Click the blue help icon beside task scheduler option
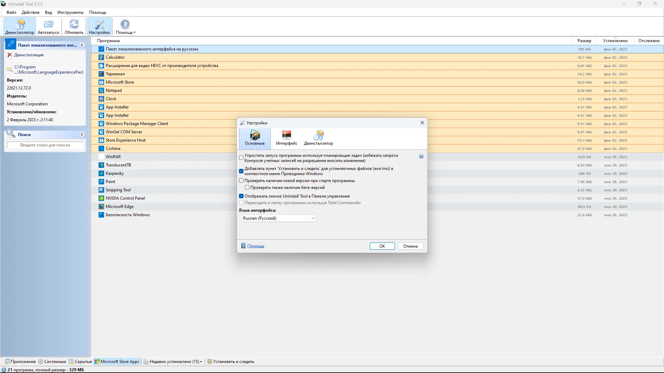The height and width of the screenshot is (373, 664). pyautogui.click(x=421, y=156)
